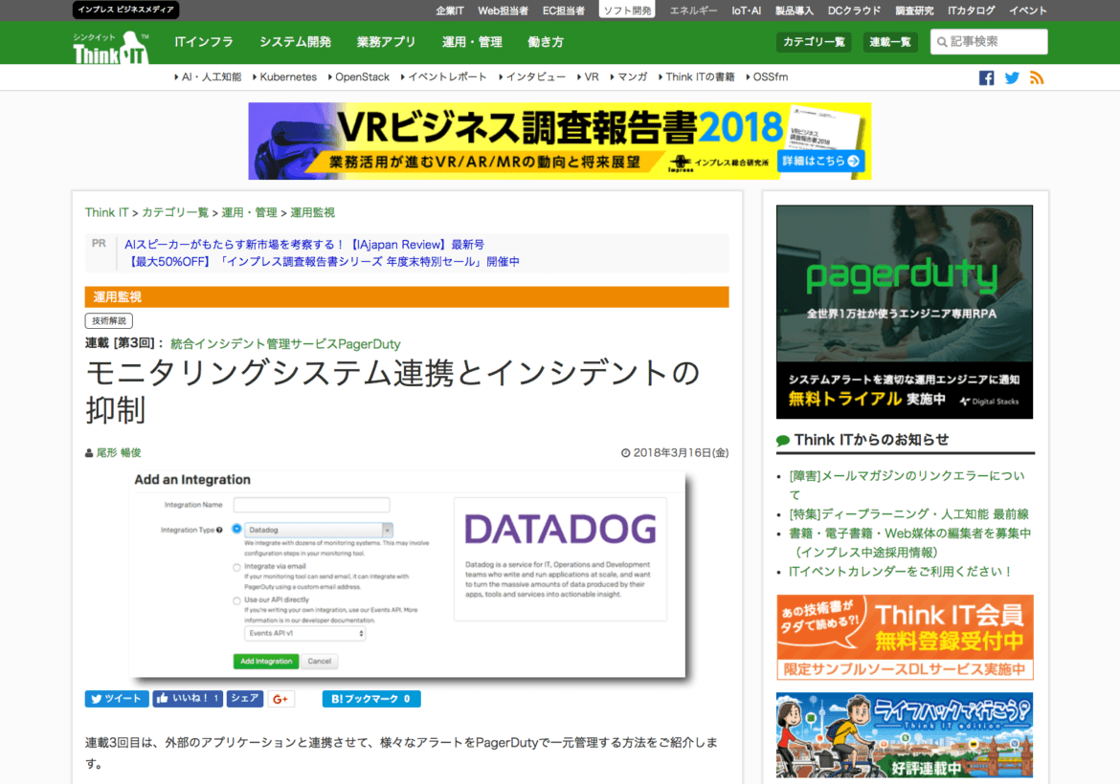
Task: Click the Tweet share button
Action: [x=117, y=699]
